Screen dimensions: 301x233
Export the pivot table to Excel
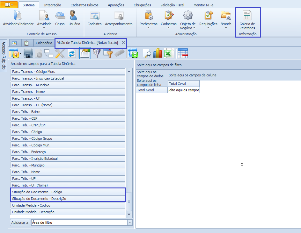click(169, 53)
